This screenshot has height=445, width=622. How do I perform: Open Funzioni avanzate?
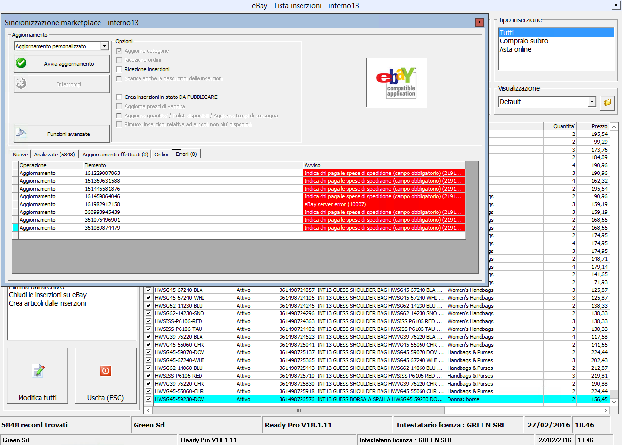61,133
